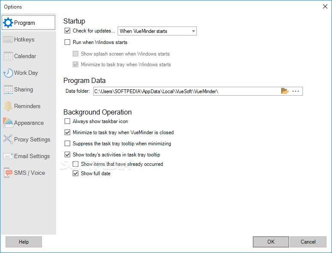Image resolution: width=332 pixels, height=253 pixels.
Task: Click the Help button
Action: [x=24, y=242]
